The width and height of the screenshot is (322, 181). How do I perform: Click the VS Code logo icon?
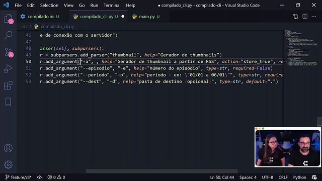click(x=6, y=5)
